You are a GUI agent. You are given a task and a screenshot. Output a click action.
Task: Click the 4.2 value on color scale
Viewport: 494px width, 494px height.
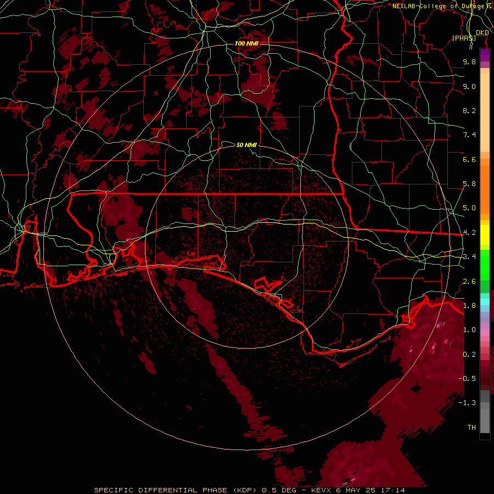coord(469,233)
